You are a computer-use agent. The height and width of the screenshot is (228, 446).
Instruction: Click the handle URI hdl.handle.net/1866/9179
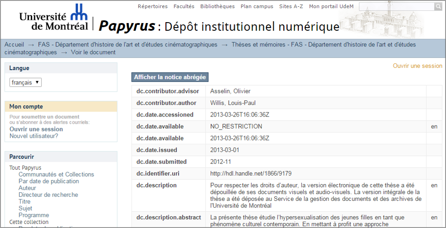[251, 173]
